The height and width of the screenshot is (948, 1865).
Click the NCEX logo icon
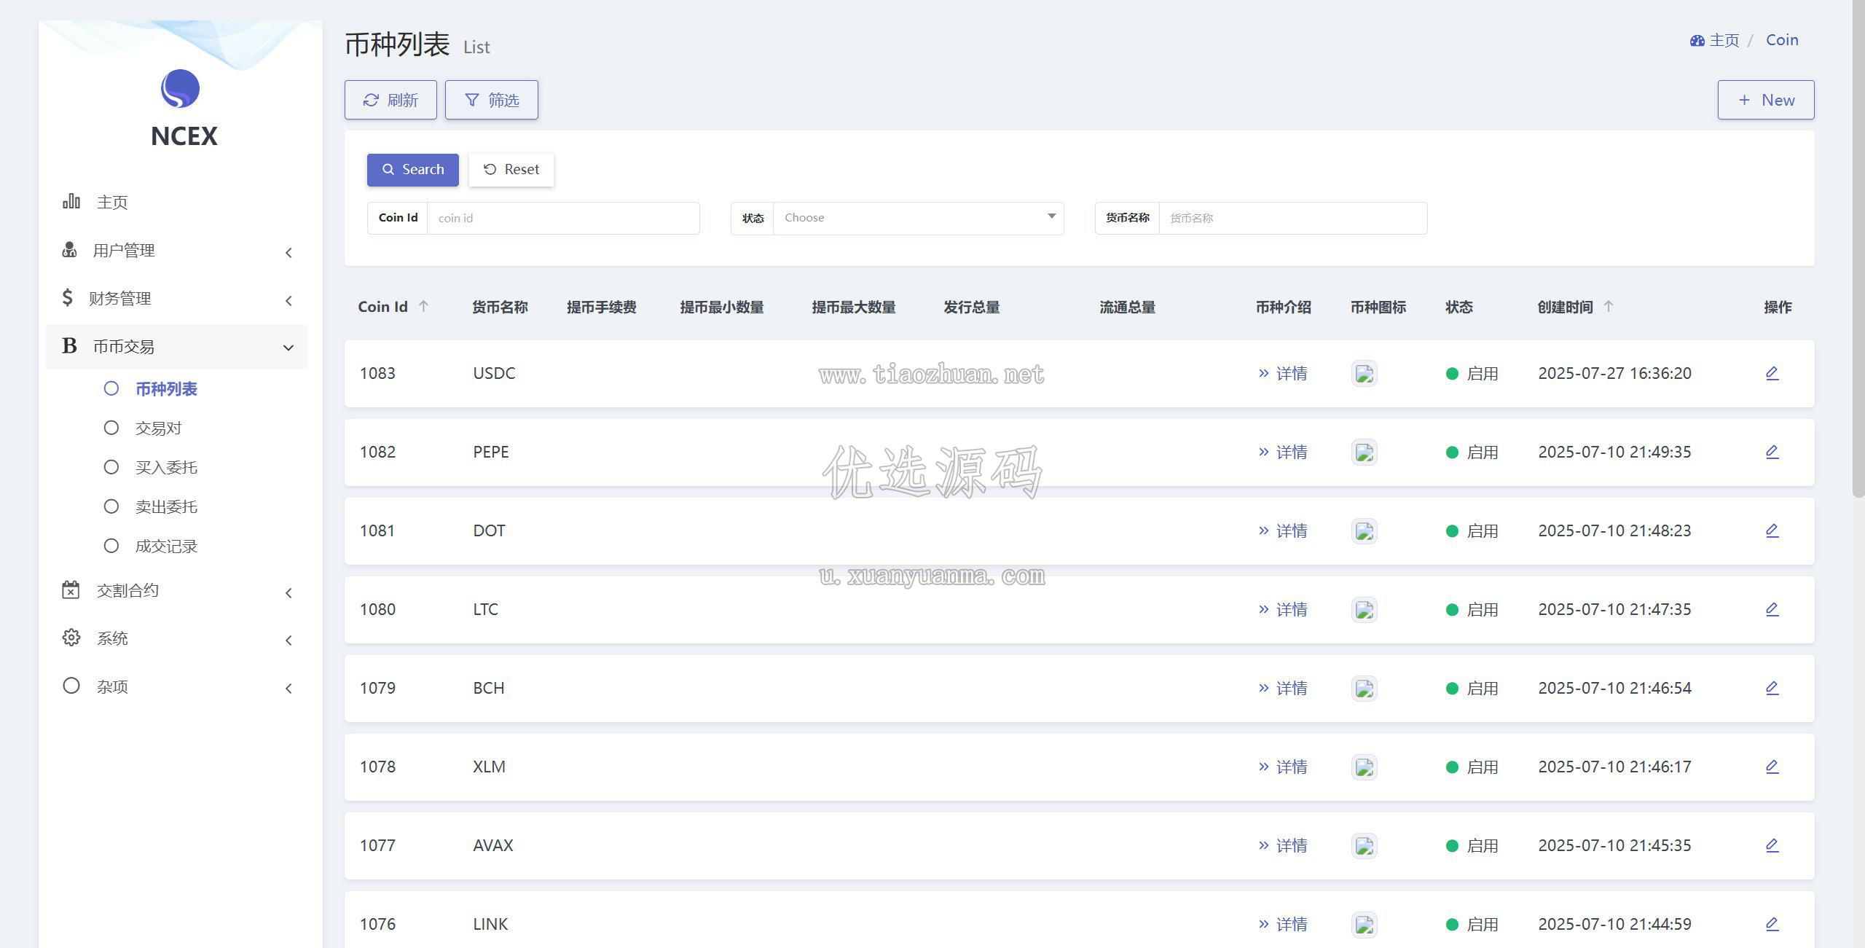tap(180, 88)
